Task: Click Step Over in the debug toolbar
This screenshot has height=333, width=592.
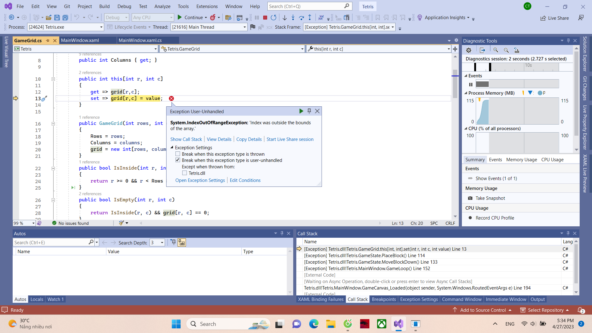Action: coord(301,18)
